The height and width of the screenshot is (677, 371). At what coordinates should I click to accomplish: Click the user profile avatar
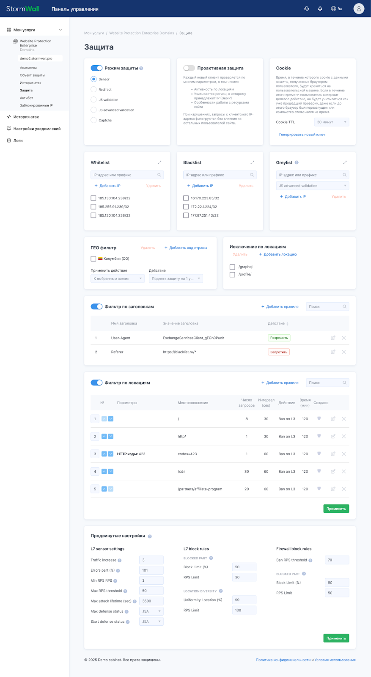(x=359, y=8)
